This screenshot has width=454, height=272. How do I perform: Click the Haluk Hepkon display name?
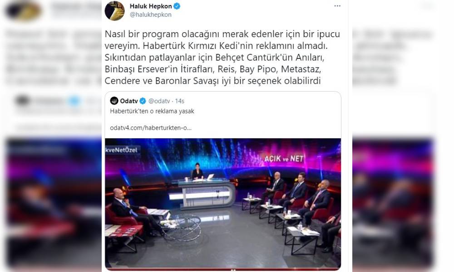151,6
